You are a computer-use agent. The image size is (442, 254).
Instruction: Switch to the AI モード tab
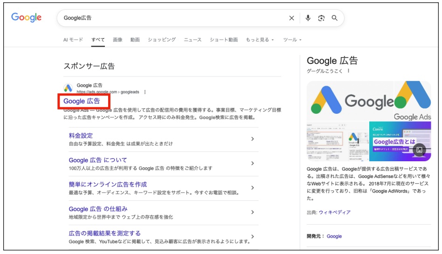(x=73, y=40)
